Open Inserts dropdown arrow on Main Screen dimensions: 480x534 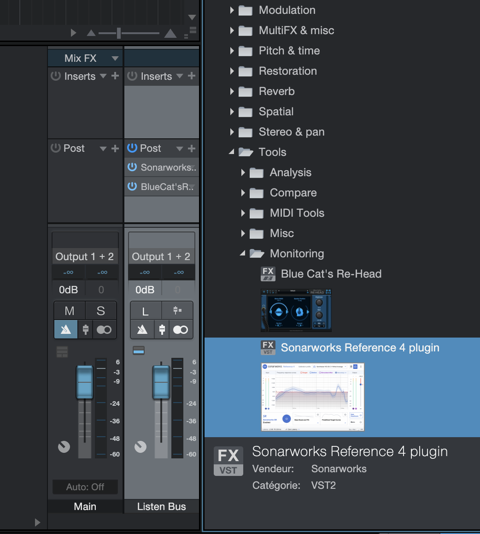(103, 76)
